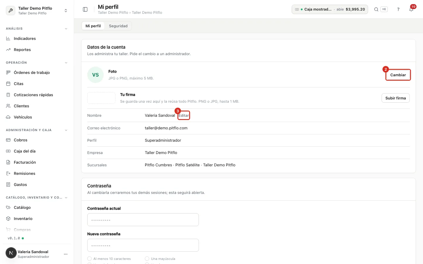Click the Cotizaciones rápidas icon
The width and height of the screenshot is (423, 264).
(8, 95)
